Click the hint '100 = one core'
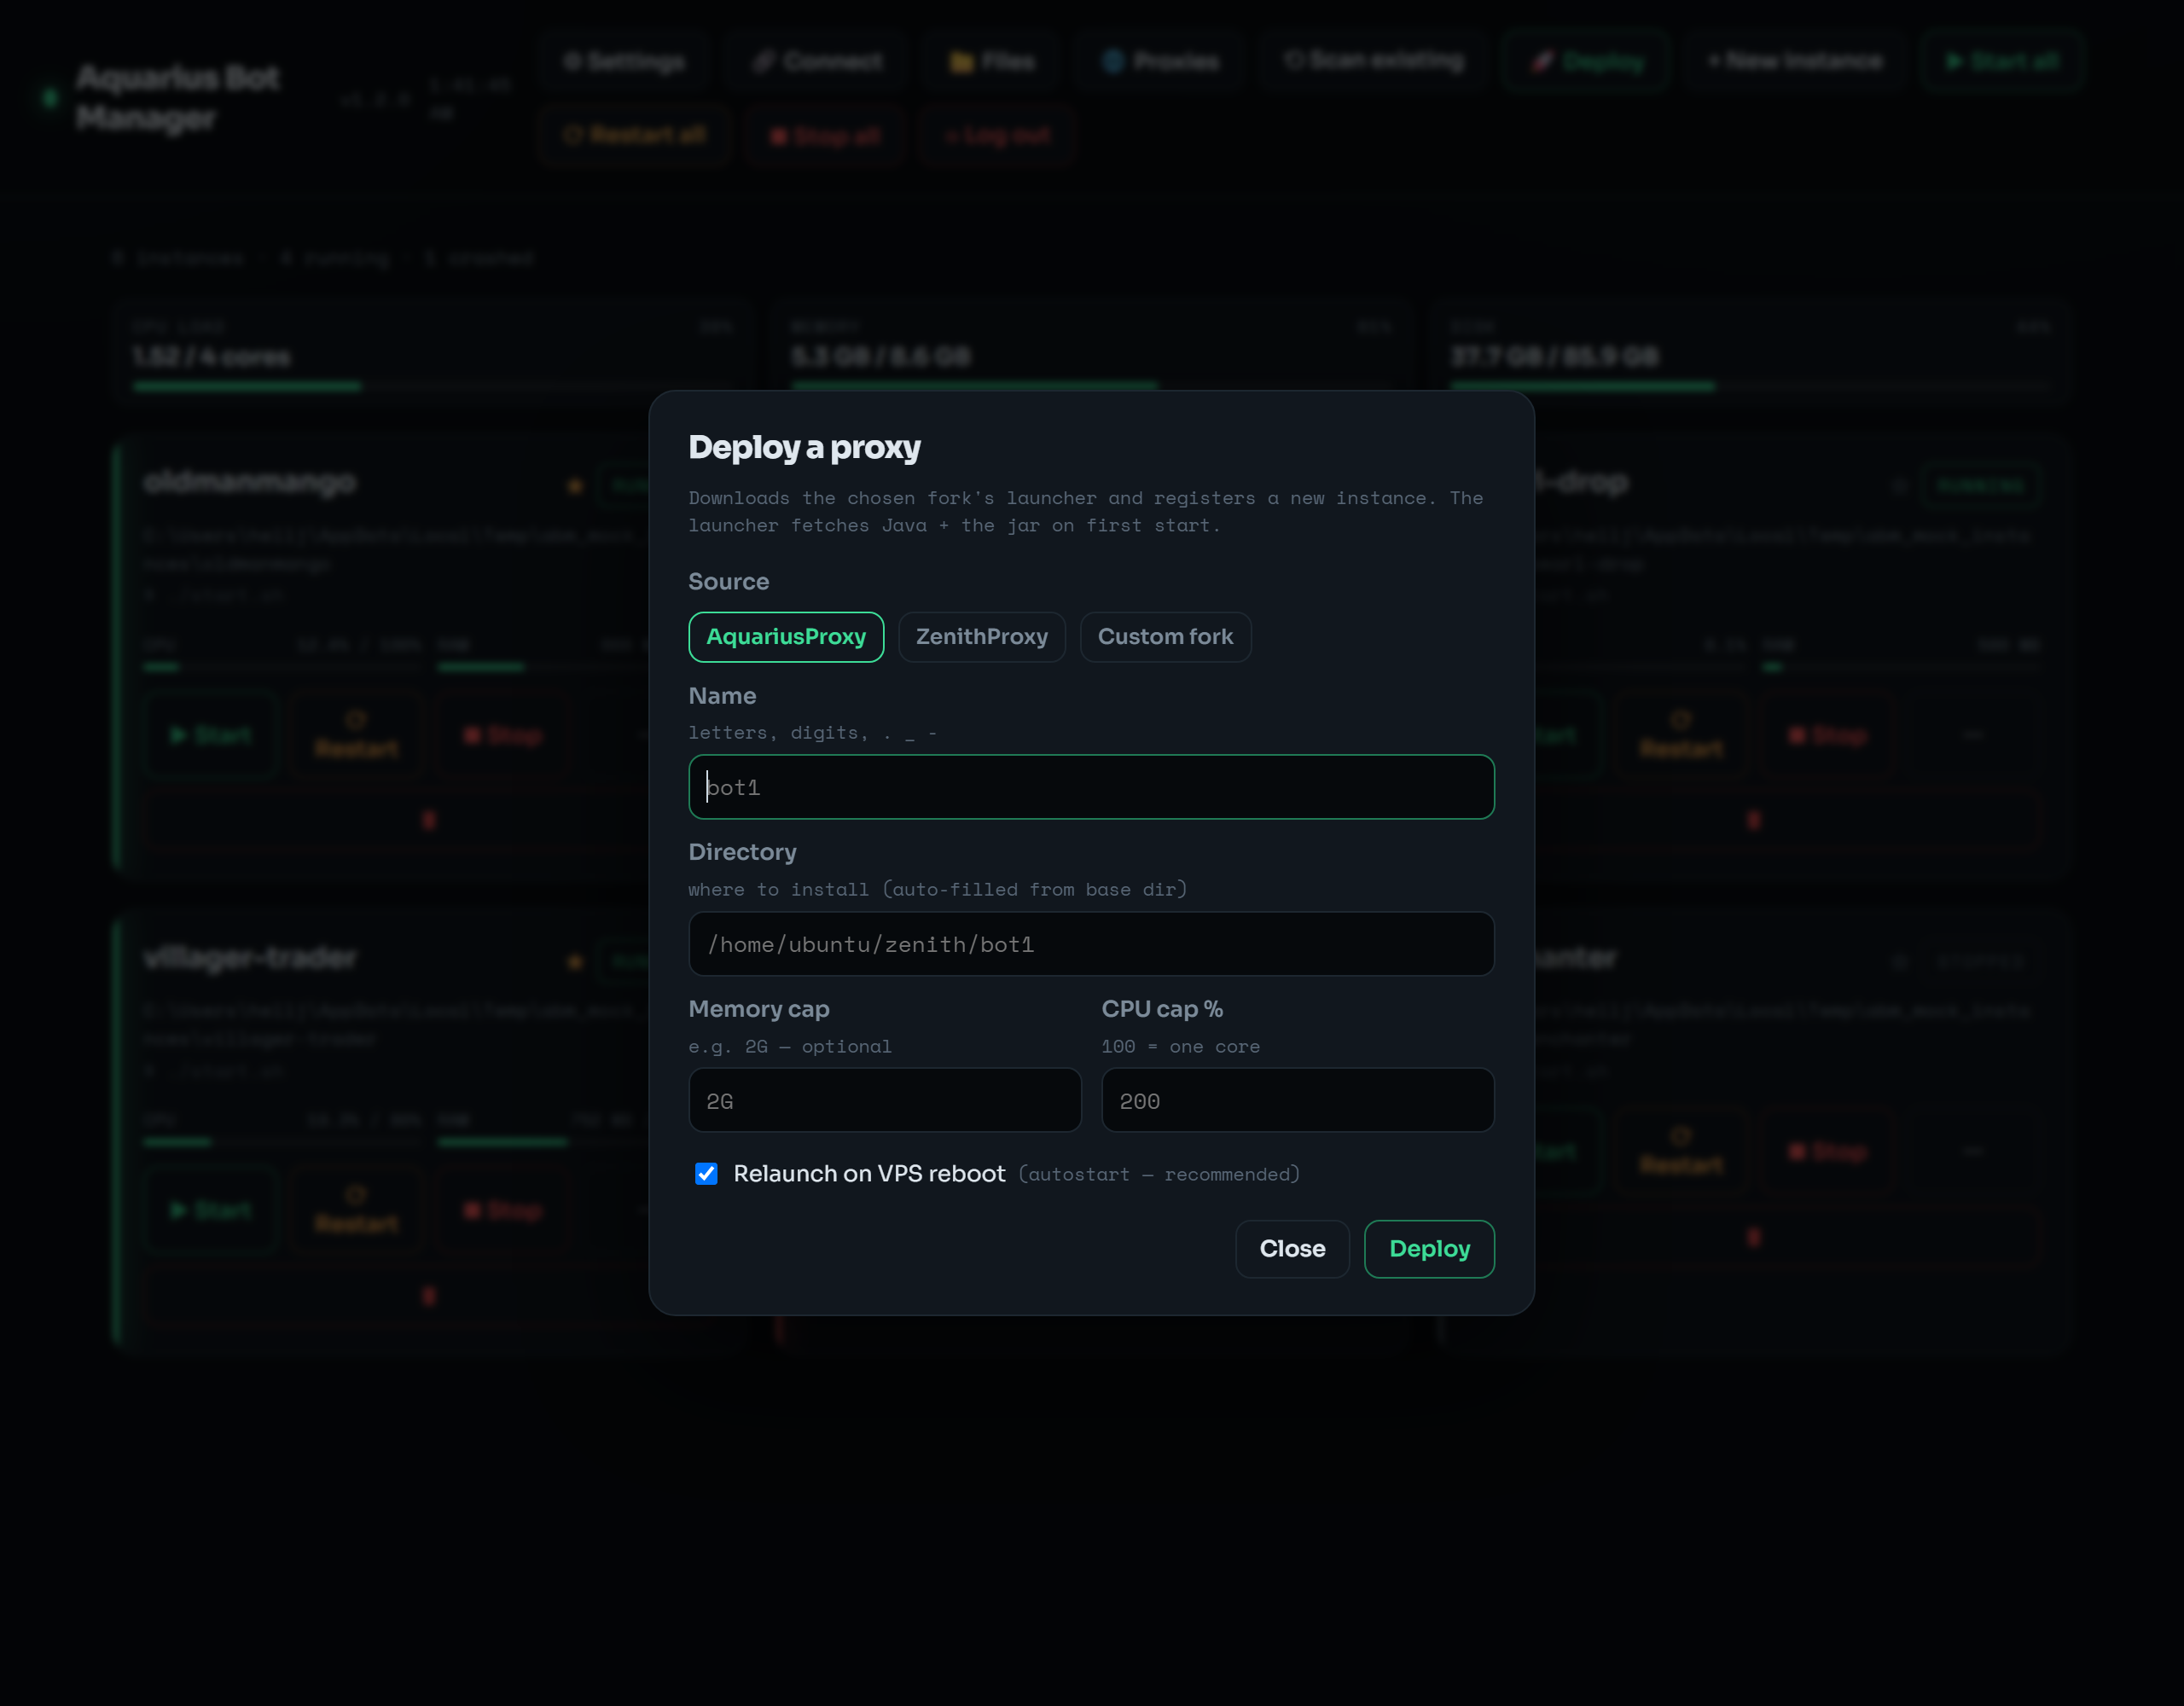The image size is (2184, 1706). coord(1180,1047)
